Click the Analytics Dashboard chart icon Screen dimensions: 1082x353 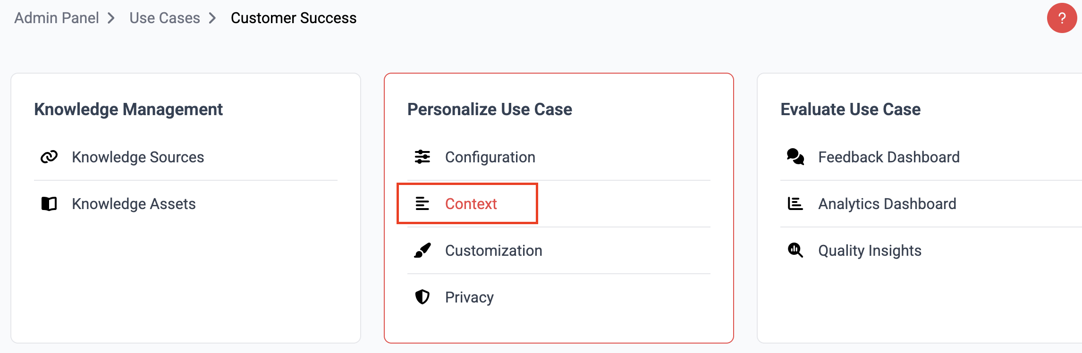tap(795, 204)
